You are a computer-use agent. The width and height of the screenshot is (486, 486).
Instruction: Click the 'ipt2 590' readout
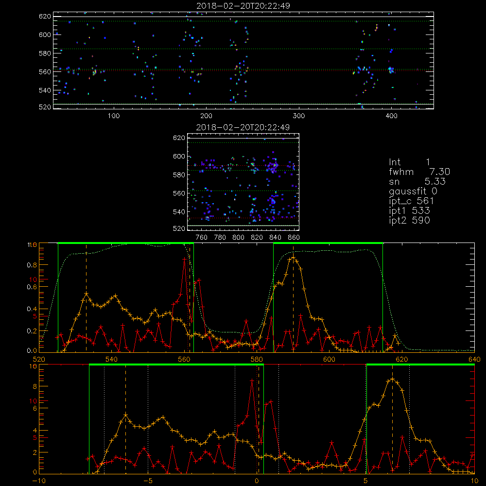[409, 220]
